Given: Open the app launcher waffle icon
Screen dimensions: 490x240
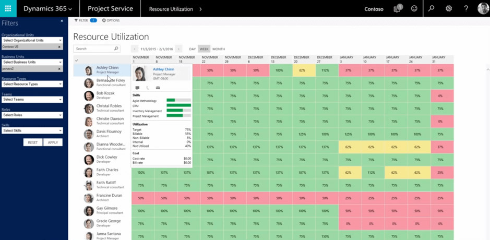Looking at the screenshot, I should (8, 8).
